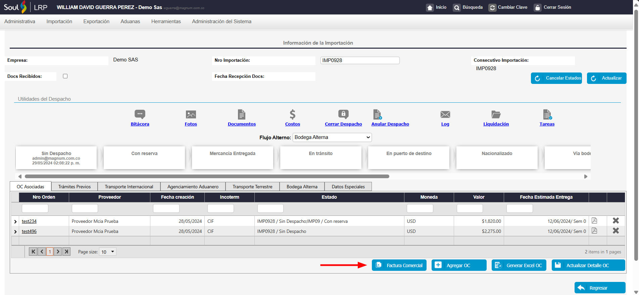
Task: Click the Cerrar Despacho padlock icon
Action: click(343, 114)
